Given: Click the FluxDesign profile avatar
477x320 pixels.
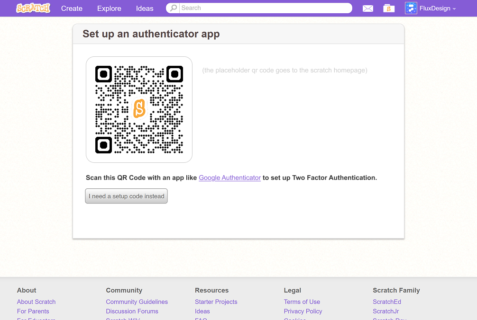Looking at the screenshot, I should click(x=411, y=8).
